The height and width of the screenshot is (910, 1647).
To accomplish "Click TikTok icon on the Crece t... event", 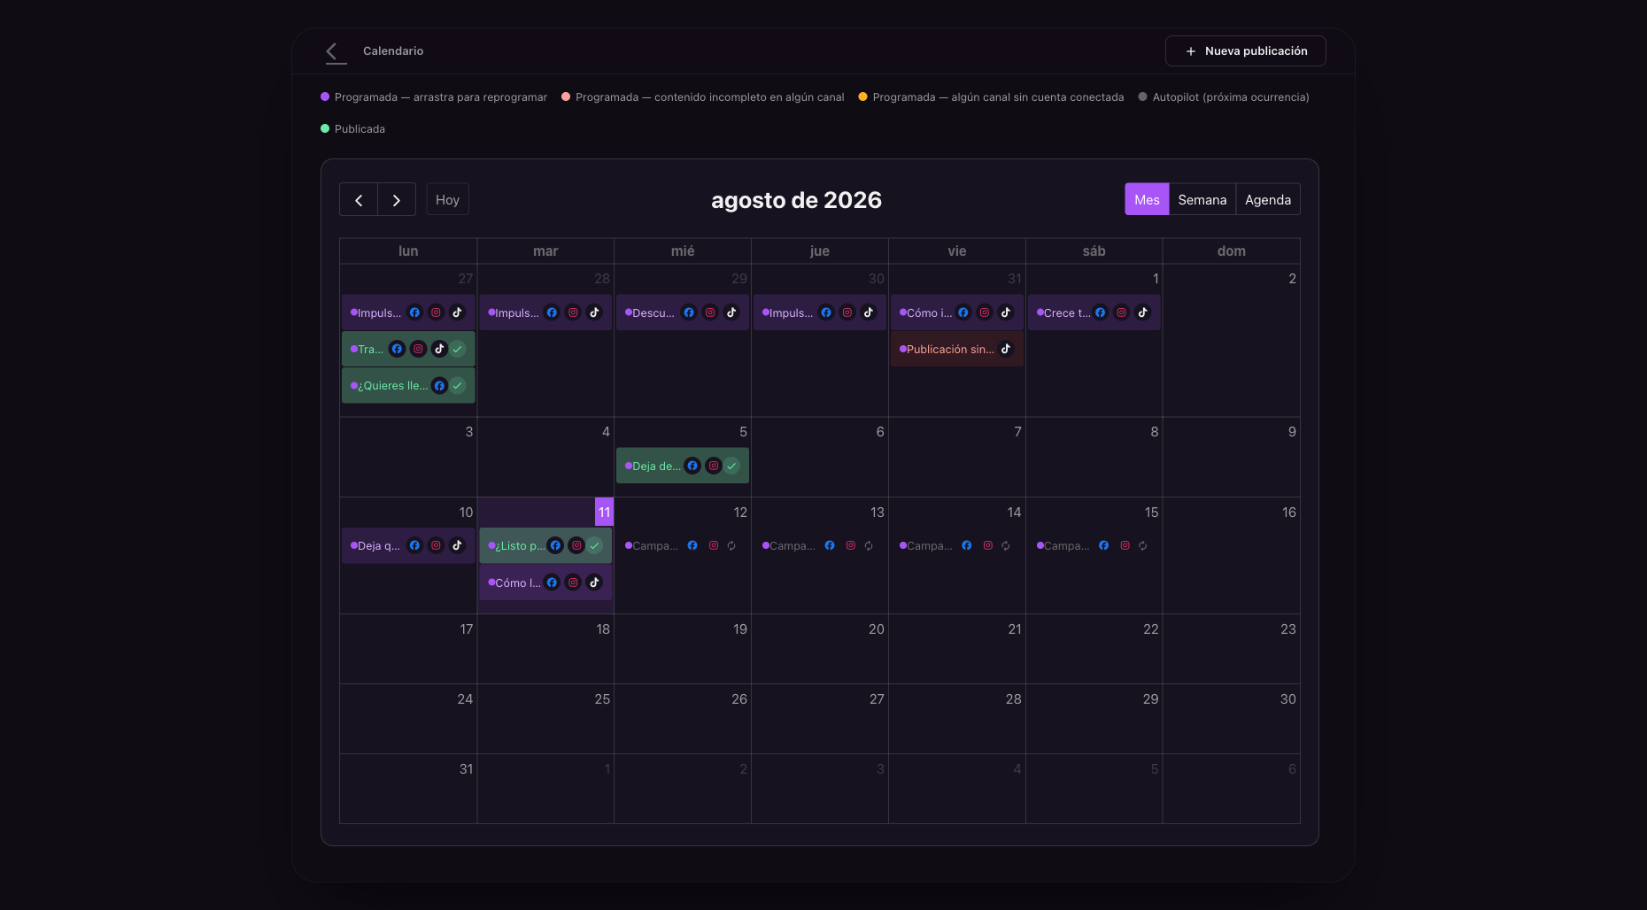I will pyautogui.click(x=1143, y=312).
